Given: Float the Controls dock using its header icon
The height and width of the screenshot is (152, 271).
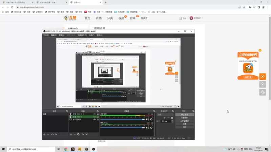Looking at the screenshot, I should 193,111.
